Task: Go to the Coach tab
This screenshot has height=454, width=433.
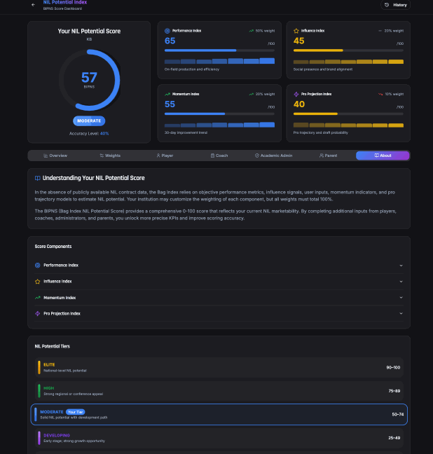Action: click(x=219, y=156)
